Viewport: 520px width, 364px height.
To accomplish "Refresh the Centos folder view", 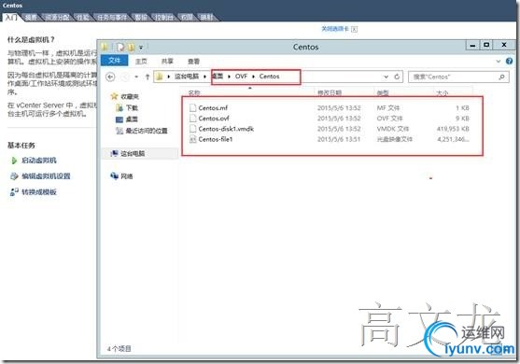I will point(397,77).
